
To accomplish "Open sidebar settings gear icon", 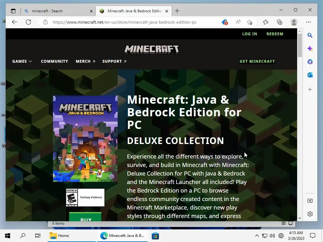I will [x=310, y=214].
